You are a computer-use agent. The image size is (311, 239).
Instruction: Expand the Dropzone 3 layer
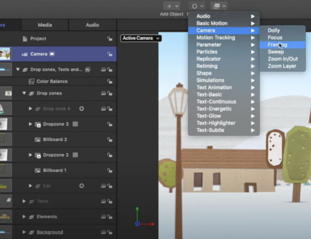(31, 124)
